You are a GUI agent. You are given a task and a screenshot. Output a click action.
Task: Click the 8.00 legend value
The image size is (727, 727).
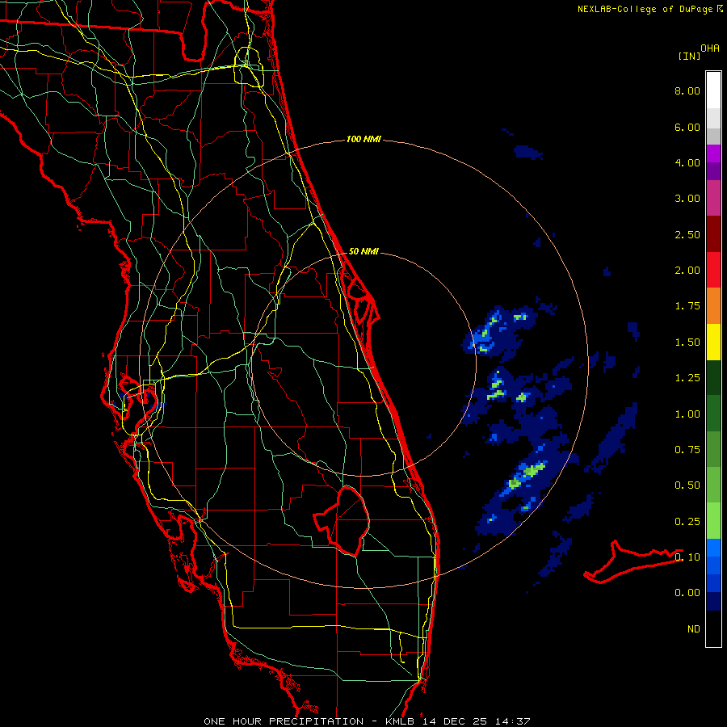[x=687, y=90]
